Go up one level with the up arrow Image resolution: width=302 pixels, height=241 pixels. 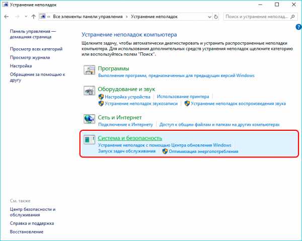click(x=34, y=17)
